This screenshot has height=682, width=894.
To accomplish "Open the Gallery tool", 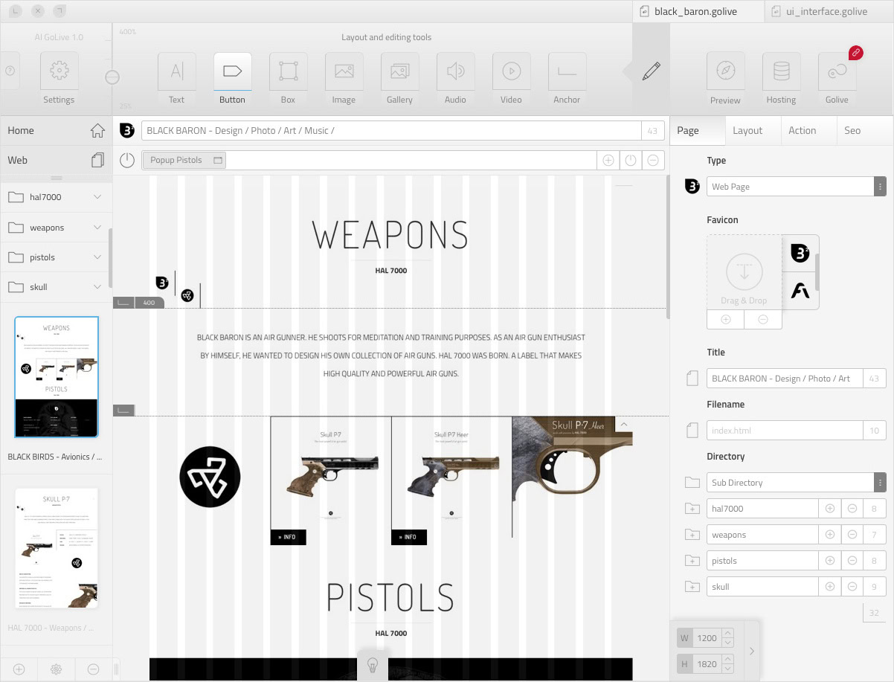I will 399,72.
